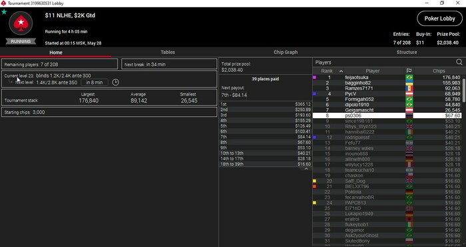Click flag icon in Ramzes7171 row
This screenshot has height=247, width=466.
pyautogui.click(x=409, y=88)
